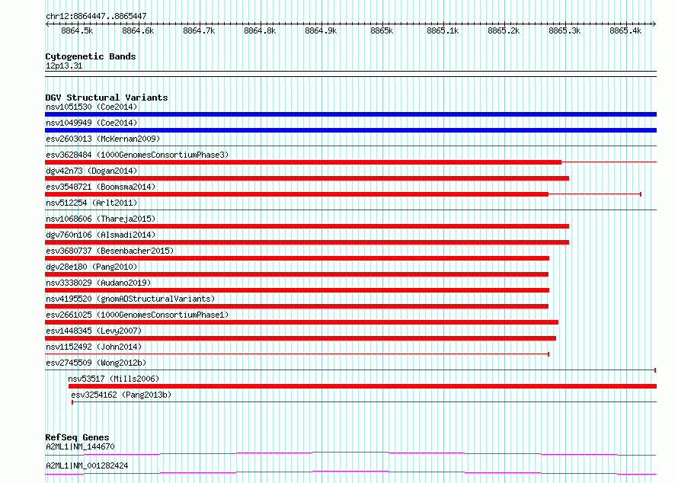
Task: Click the A2ML1|NM_144670 gene label
Action: point(80,446)
